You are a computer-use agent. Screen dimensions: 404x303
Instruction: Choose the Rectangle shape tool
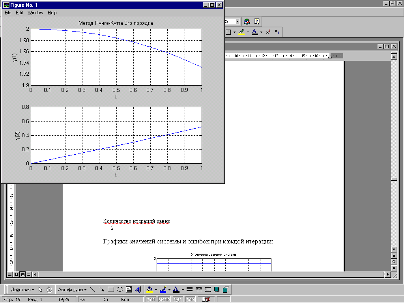coord(111,290)
